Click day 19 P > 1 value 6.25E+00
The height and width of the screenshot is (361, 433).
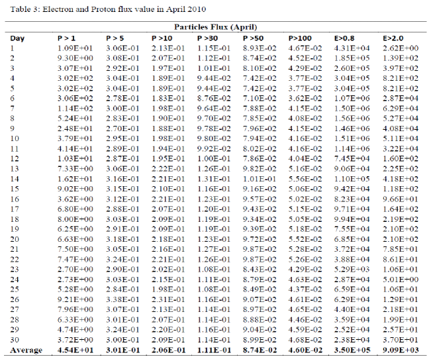[x=75, y=229]
